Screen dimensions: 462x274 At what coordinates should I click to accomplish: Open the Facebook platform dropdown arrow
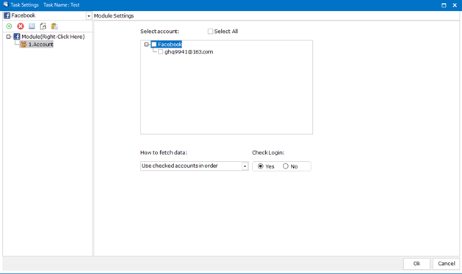[x=89, y=16]
